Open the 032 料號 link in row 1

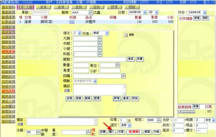tap(72, 22)
